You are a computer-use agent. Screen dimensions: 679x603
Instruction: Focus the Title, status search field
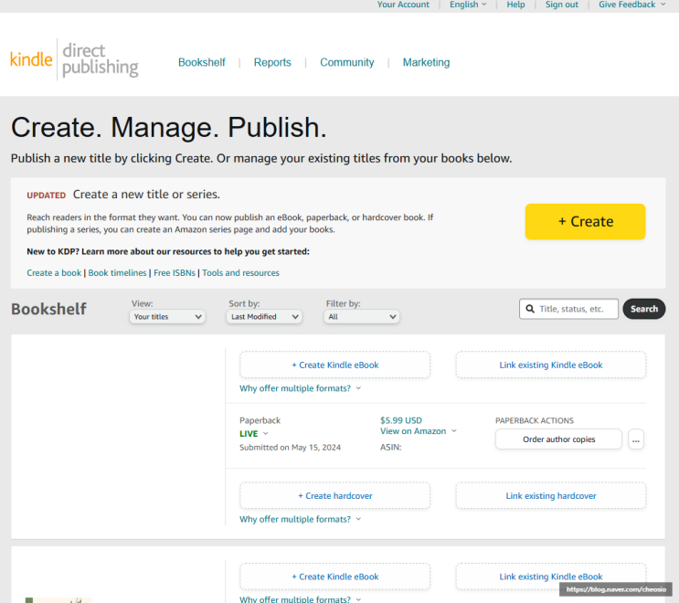tap(568, 309)
